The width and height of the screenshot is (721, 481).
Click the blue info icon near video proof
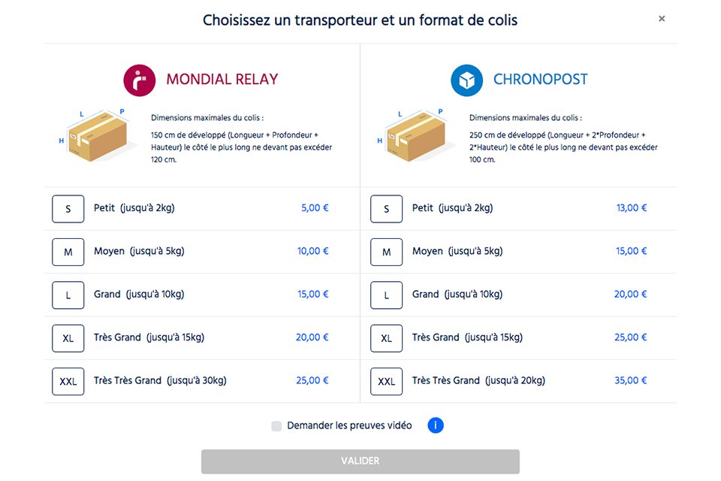tap(436, 425)
